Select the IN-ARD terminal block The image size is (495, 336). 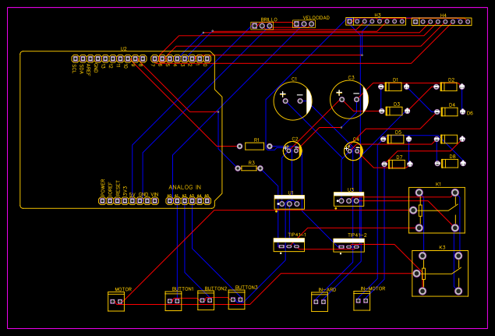click(320, 302)
